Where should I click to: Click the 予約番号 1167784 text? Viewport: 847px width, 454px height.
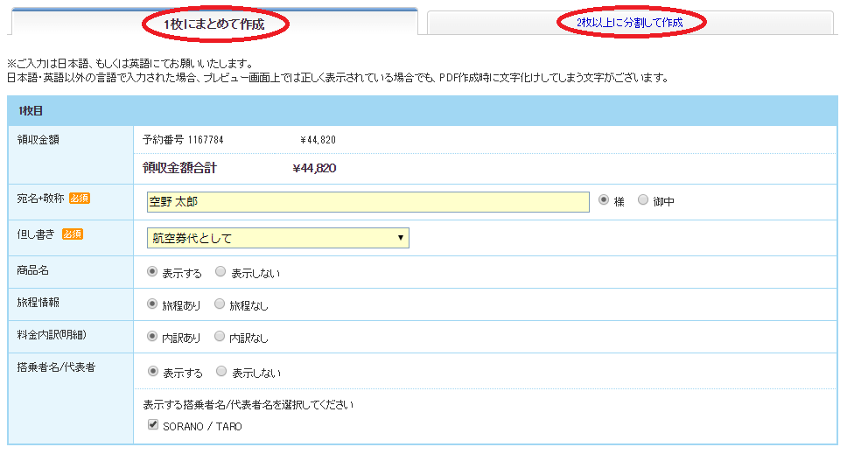(183, 140)
